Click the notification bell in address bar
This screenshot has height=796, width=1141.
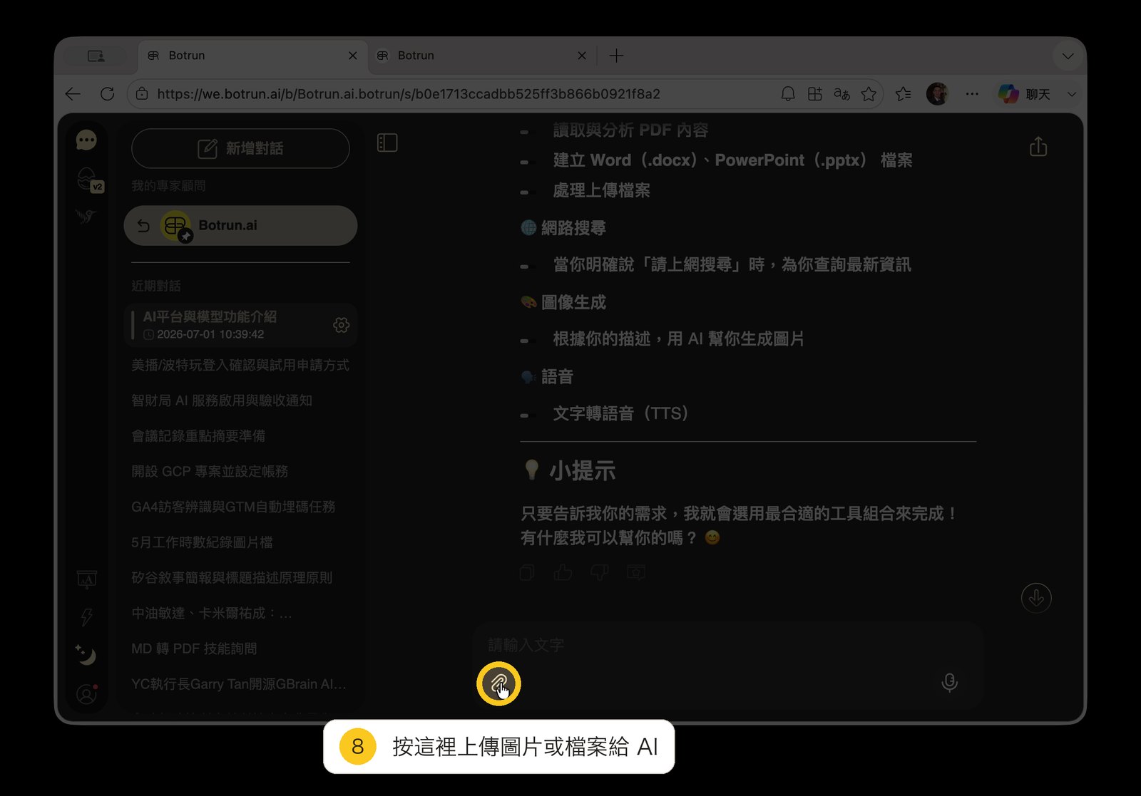coord(788,94)
